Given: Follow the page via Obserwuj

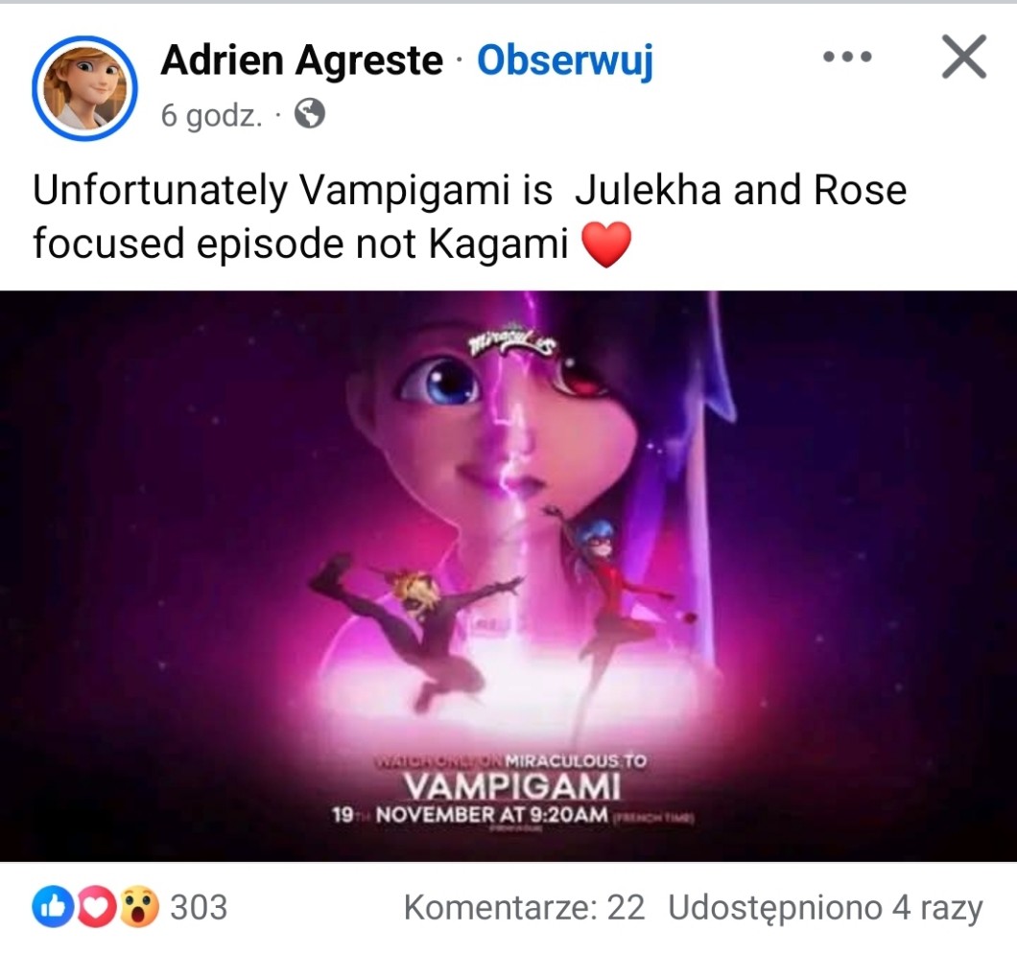Looking at the screenshot, I should click(565, 60).
